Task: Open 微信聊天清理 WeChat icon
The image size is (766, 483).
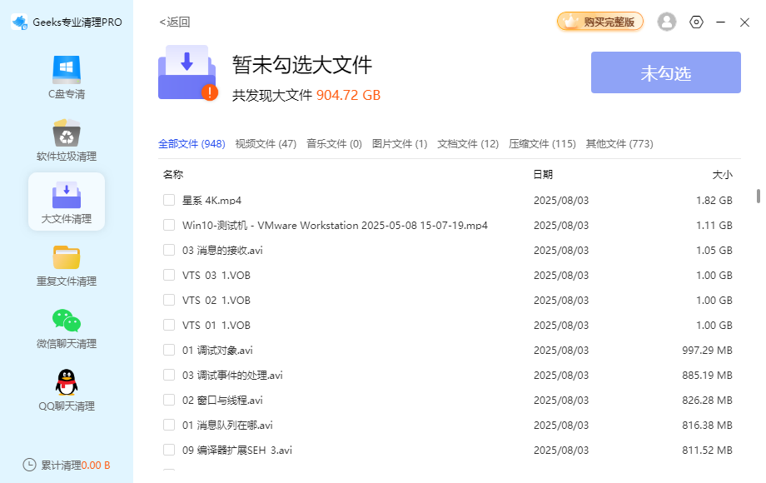Action: click(67, 320)
